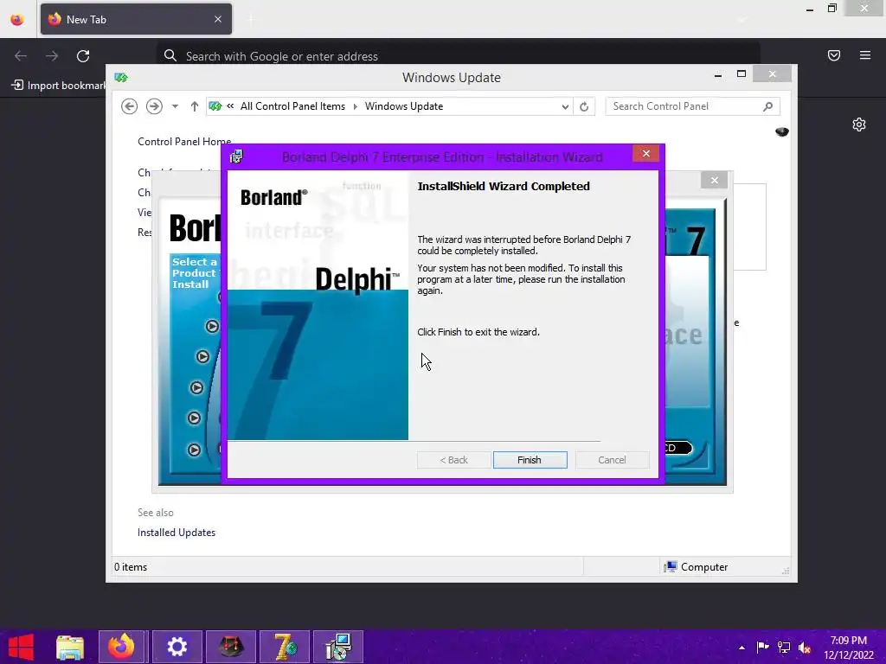Screen dimensions: 886x664
Task: Go back in Windows Update window
Action: click(x=130, y=106)
